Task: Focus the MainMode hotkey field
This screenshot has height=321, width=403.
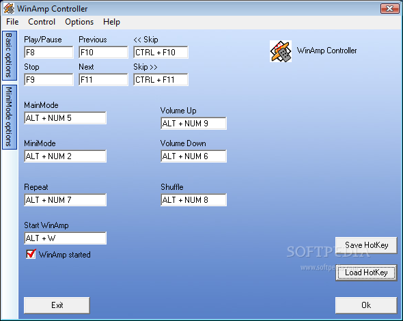Action: [65, 118]
